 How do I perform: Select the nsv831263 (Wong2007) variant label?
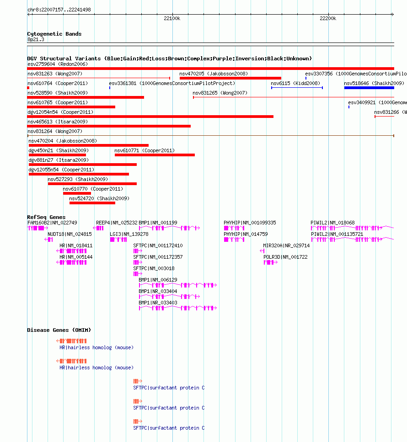tap(55, 74)
